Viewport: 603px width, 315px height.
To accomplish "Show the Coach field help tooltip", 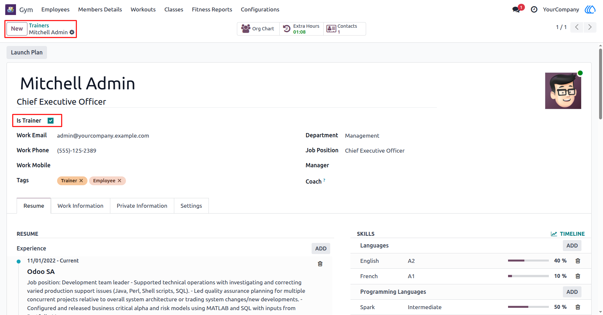I will 324,180.
